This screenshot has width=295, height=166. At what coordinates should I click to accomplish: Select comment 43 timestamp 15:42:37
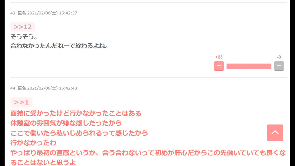(68, 13)
